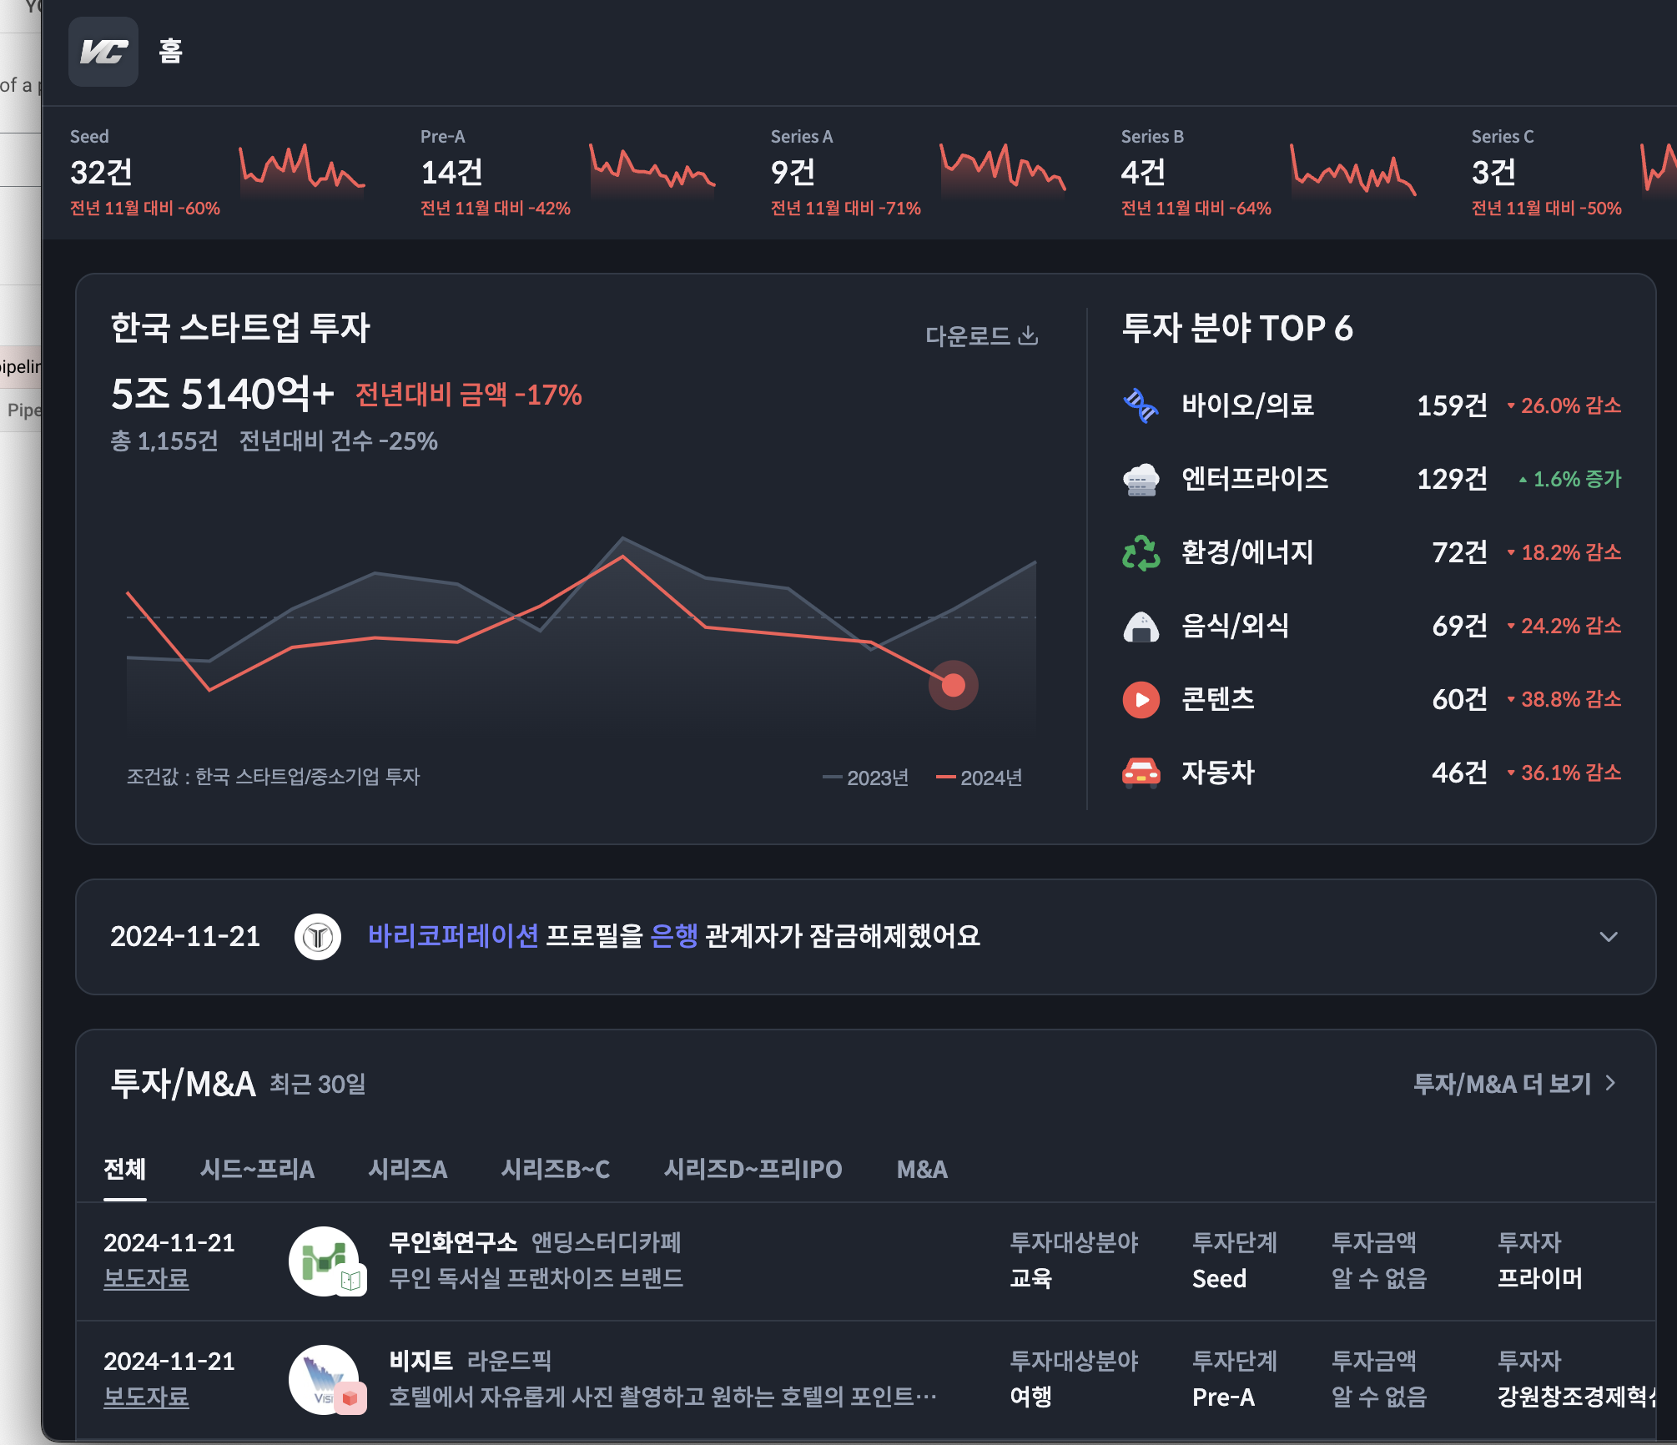Click the 바리코퍼레이션 company link
Image resolution: width=1677 pixels, height=1445 pixels.
pyautogui.click(x=453, y=936)
